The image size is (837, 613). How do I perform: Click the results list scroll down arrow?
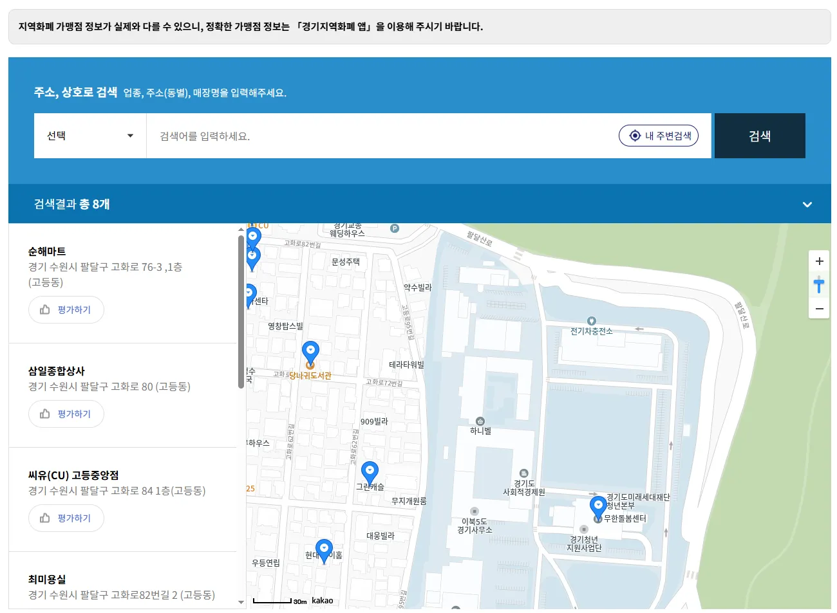click(241, 603)
